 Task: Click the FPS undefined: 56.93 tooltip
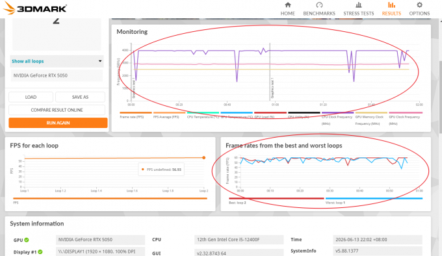161,170
